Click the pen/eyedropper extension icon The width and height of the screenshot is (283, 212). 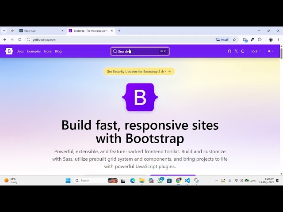tap(252, 39)
